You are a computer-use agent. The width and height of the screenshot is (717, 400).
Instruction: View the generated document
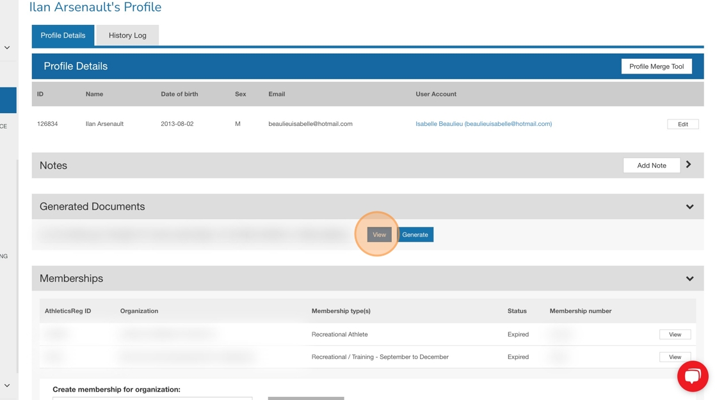[379, 235]
